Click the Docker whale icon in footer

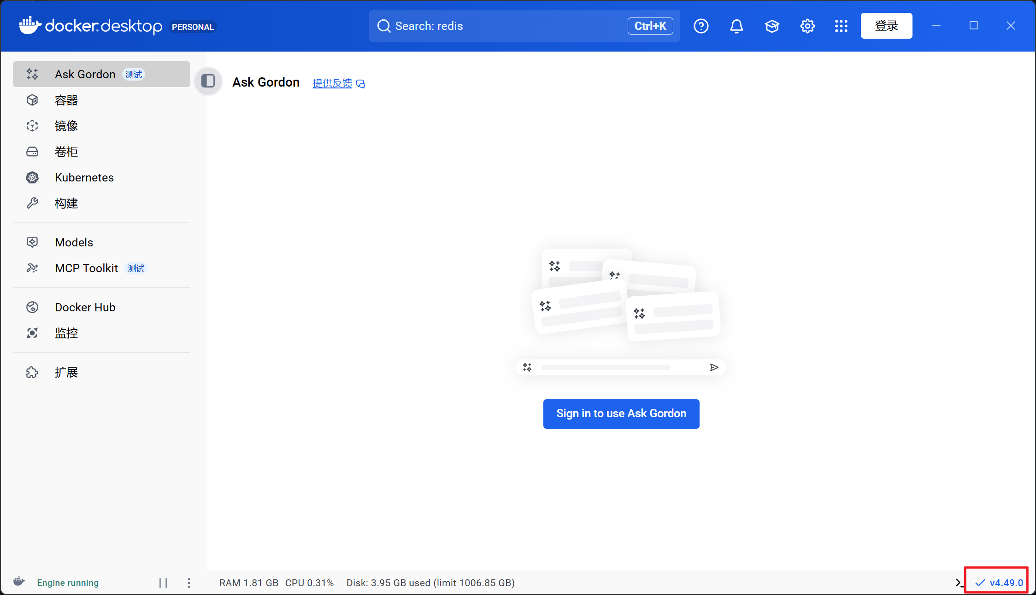tap(19, 582)
